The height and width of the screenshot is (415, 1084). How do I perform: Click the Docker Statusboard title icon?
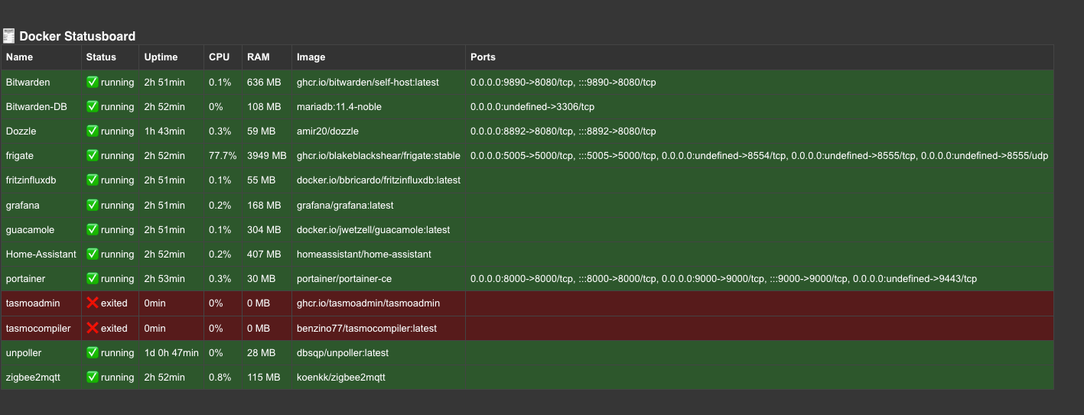click(9, 36)
